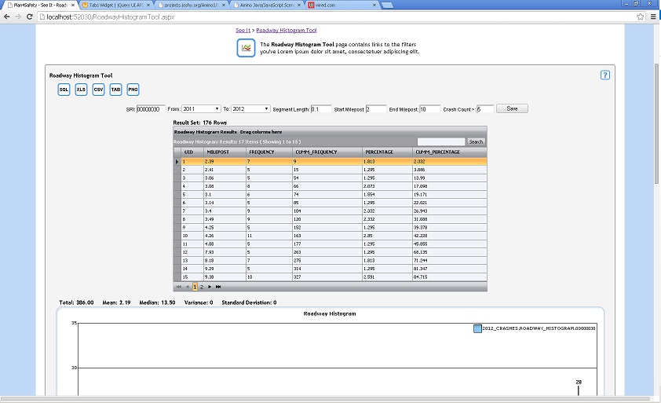The height and width of the screenshot is (403, 661).
Task: Click the Segment Length field
Action: pos(321,109)
